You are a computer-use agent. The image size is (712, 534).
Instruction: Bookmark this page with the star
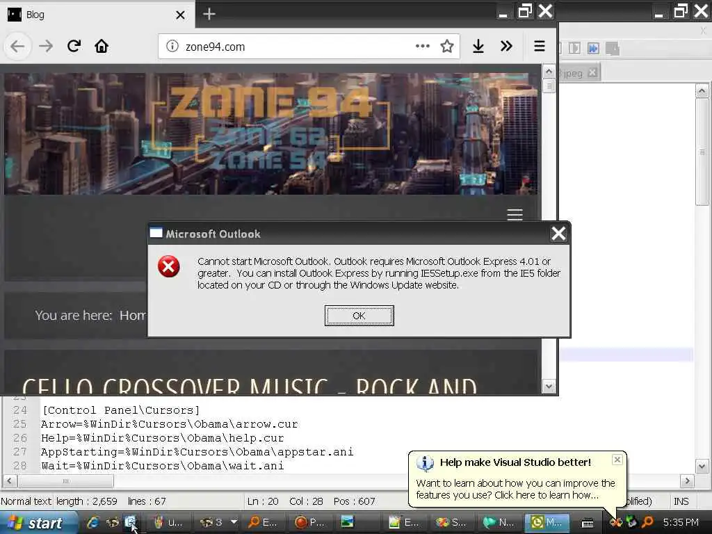coord(447,47)
